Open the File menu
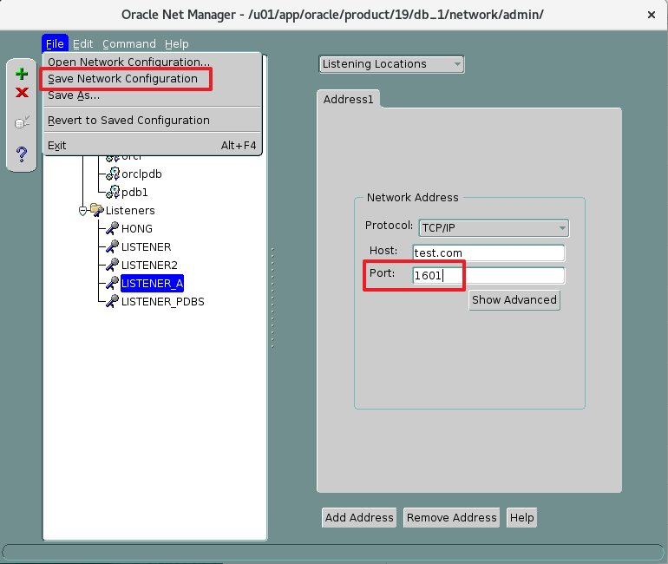Image resolution: width=668 pixels, height=564 pixels. 55,44
